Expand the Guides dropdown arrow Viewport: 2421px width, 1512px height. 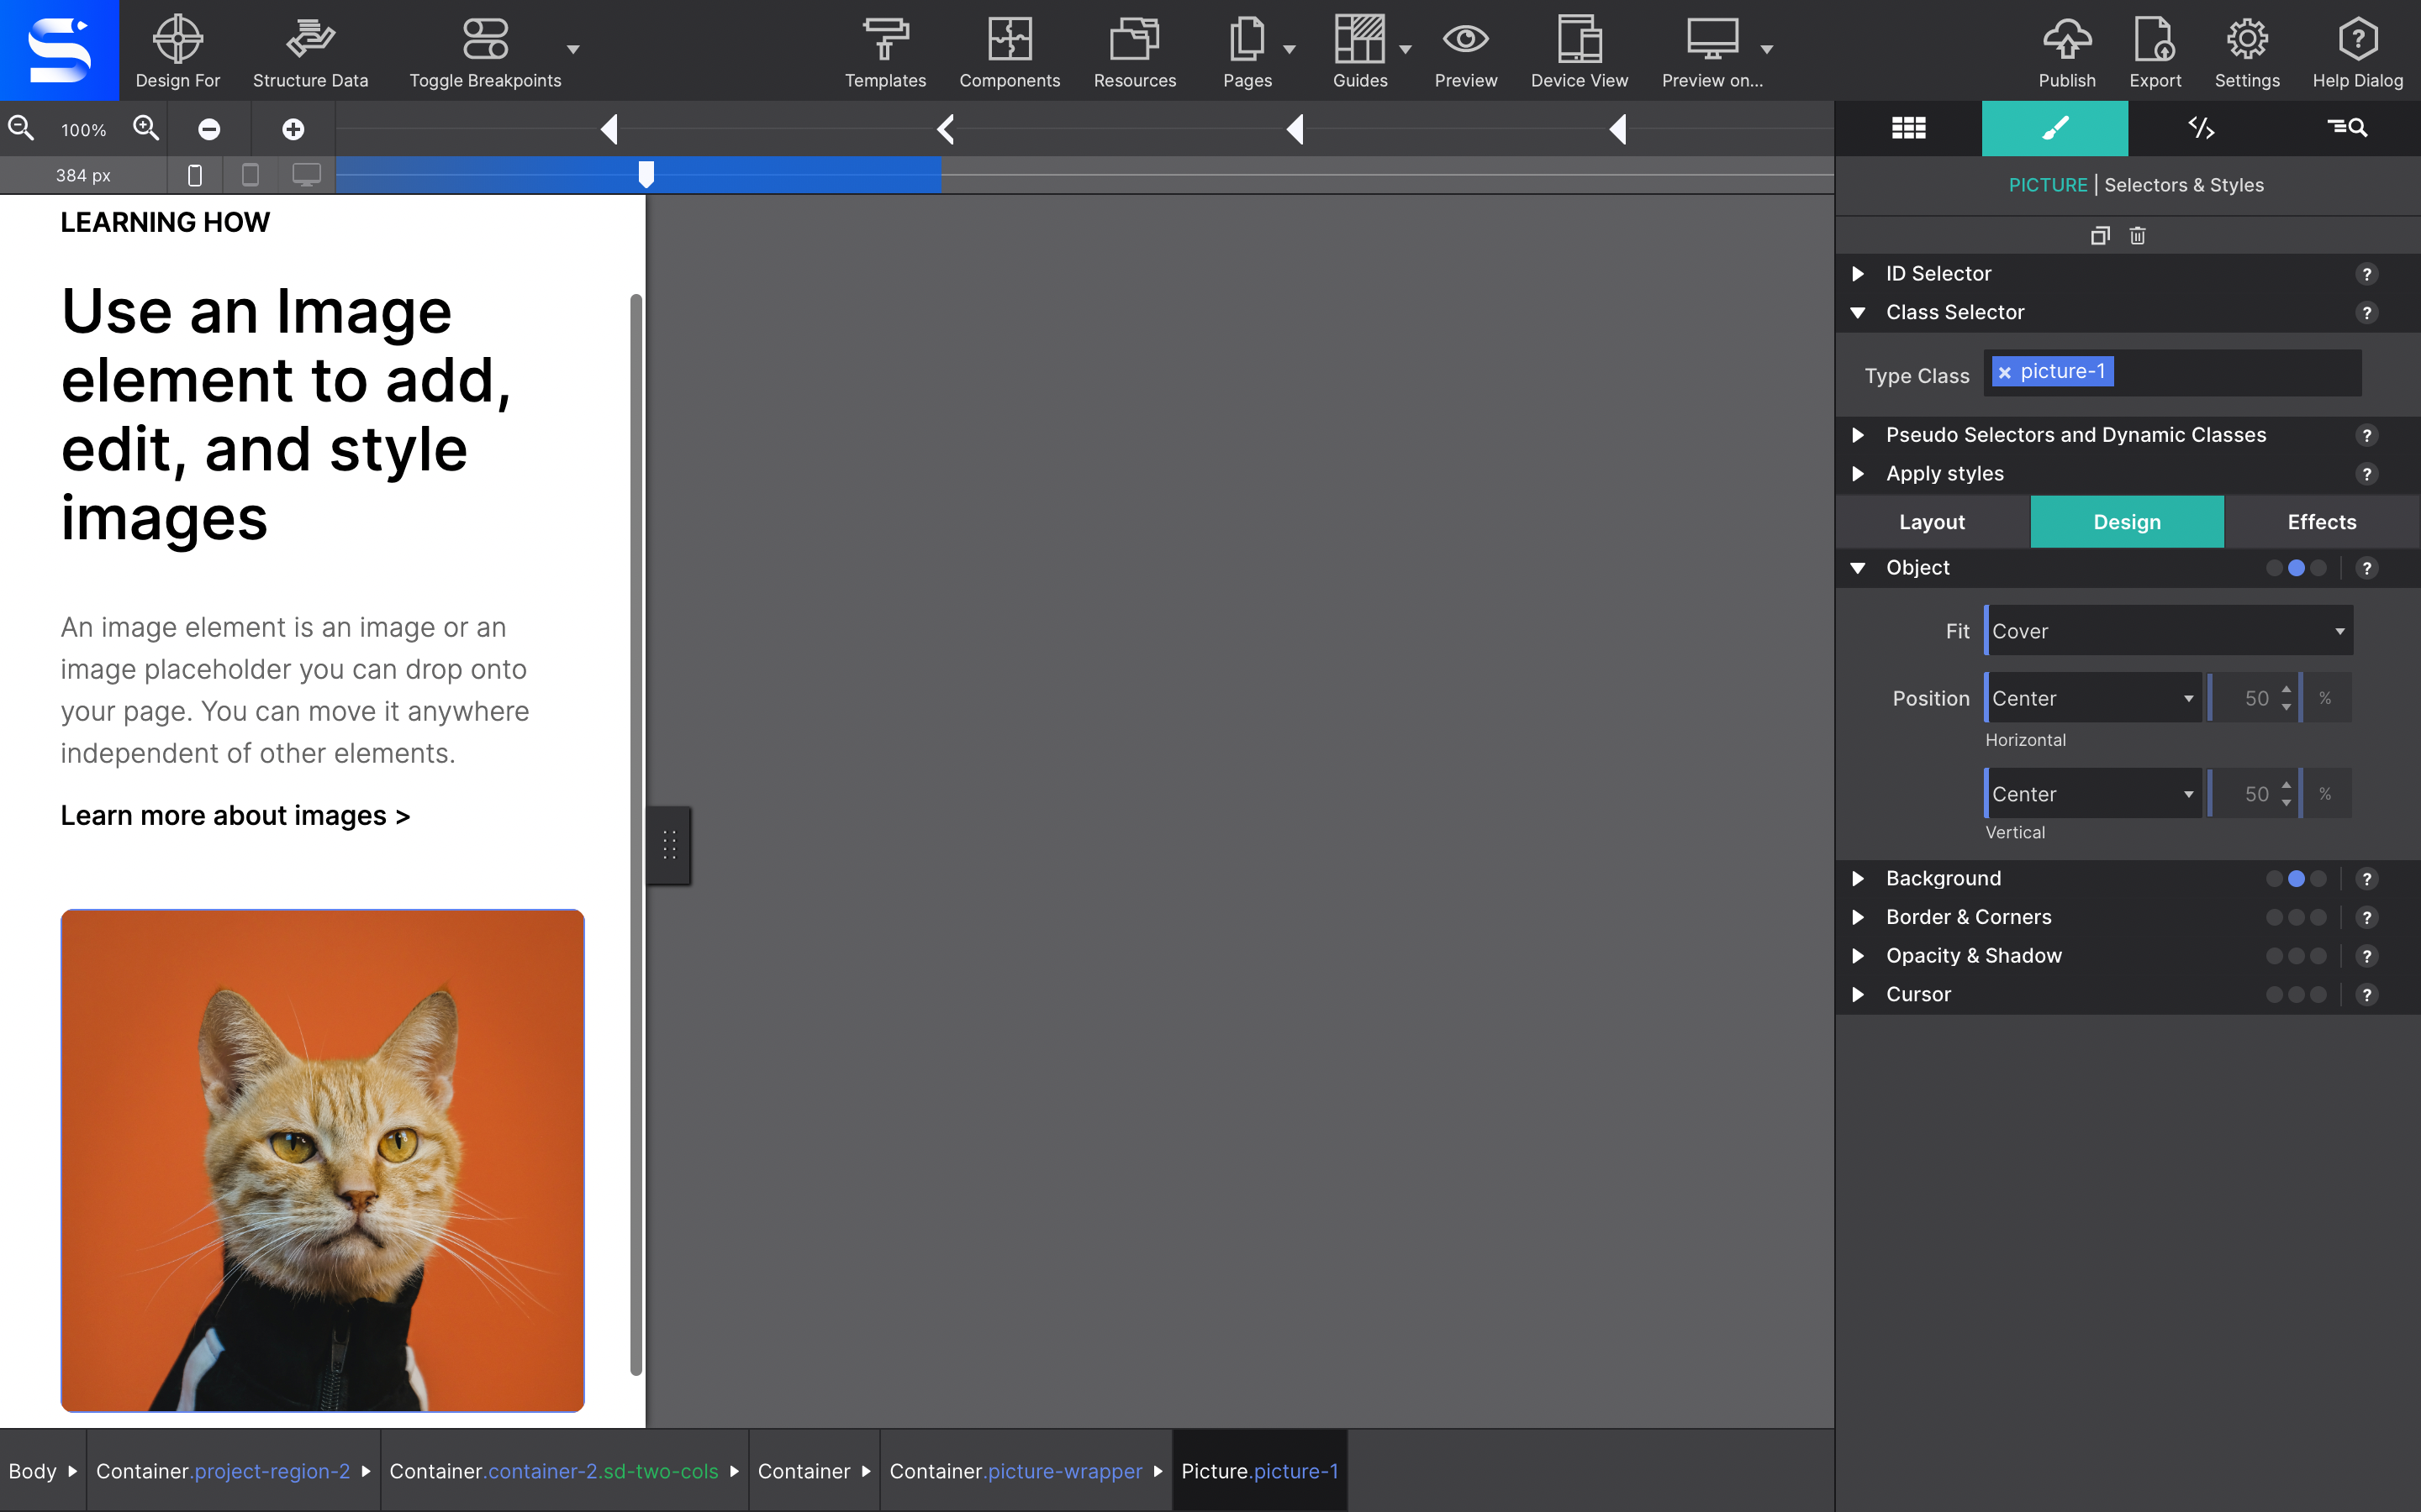pyautogui.click(x=1406, y=49)
